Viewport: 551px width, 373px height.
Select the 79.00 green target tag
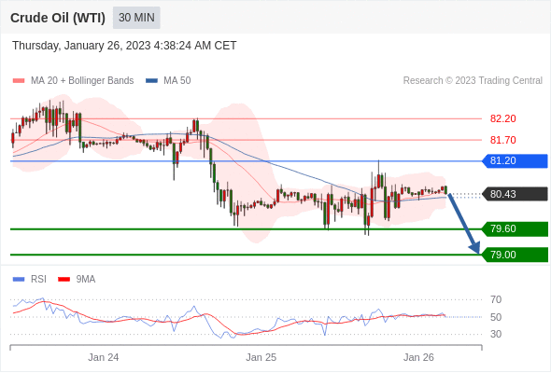(x=515, y=255)
